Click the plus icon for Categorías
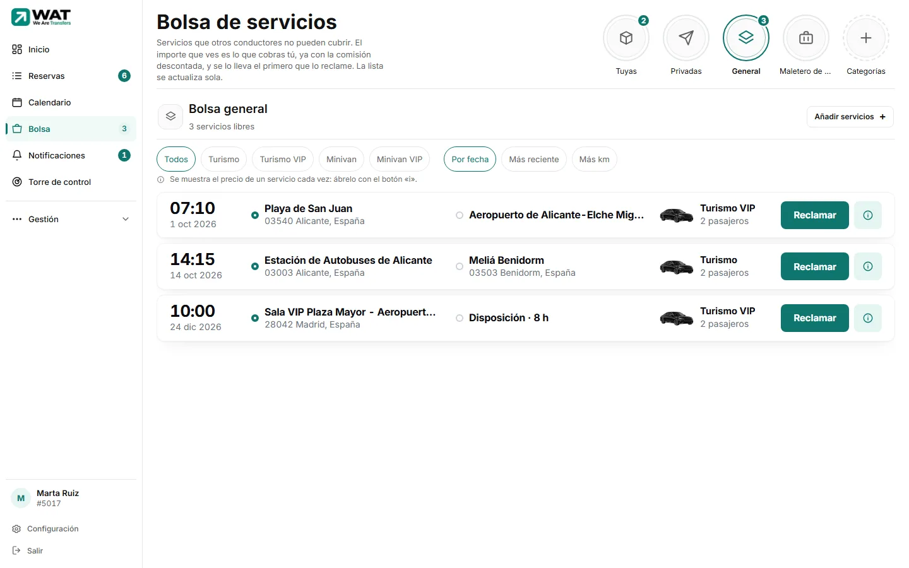Screen dimensions: 909x568 pyautogui.click(x=866, y=38)
